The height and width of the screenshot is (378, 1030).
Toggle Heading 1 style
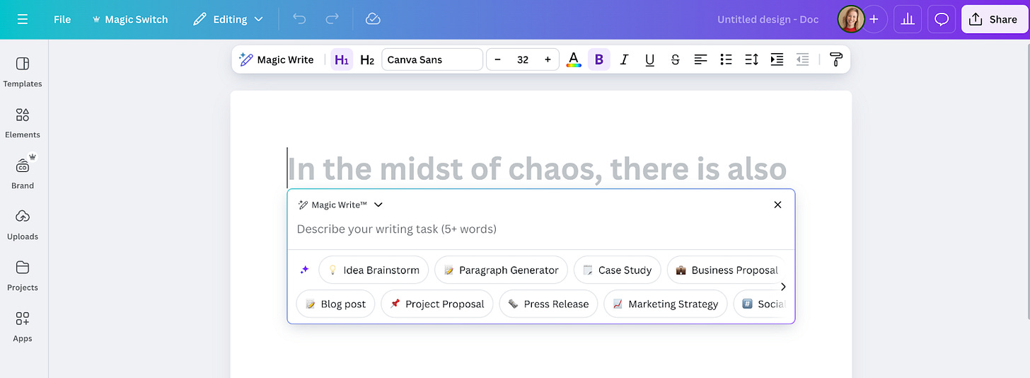tap(342, 59)
